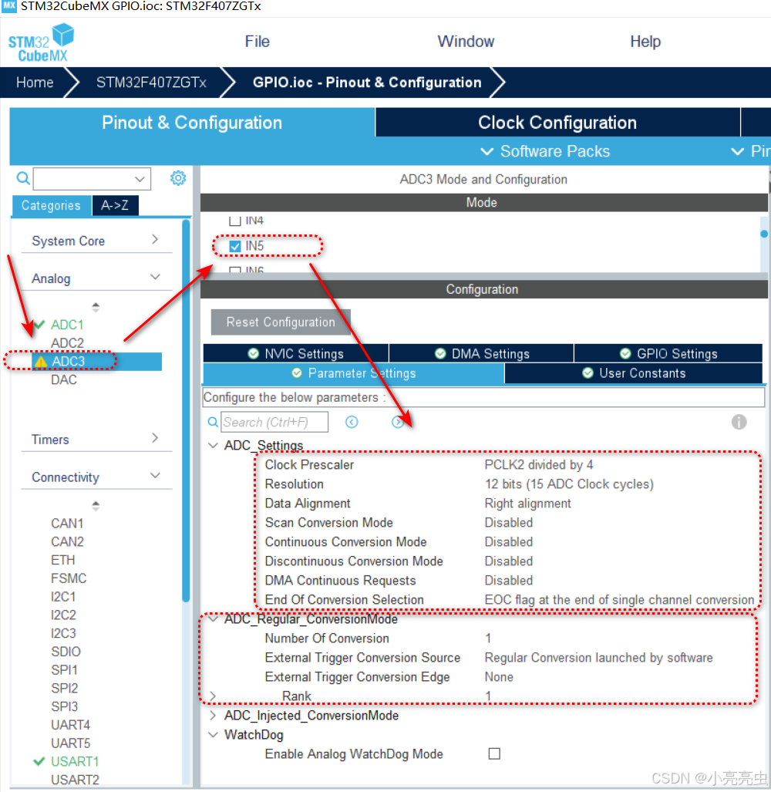Viewport: 771px width, 792px height.
Task: Click External Trigger Conversion Edge 'None' value
Action: (x=499, y=677)
